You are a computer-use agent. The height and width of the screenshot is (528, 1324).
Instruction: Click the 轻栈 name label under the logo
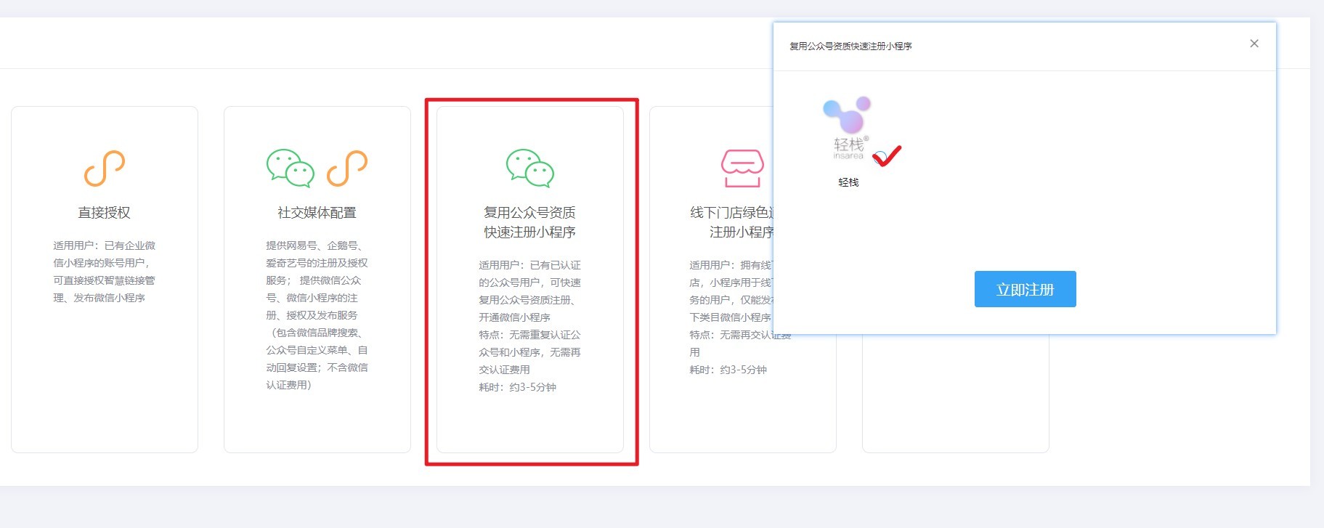click(x=848, y=182)
